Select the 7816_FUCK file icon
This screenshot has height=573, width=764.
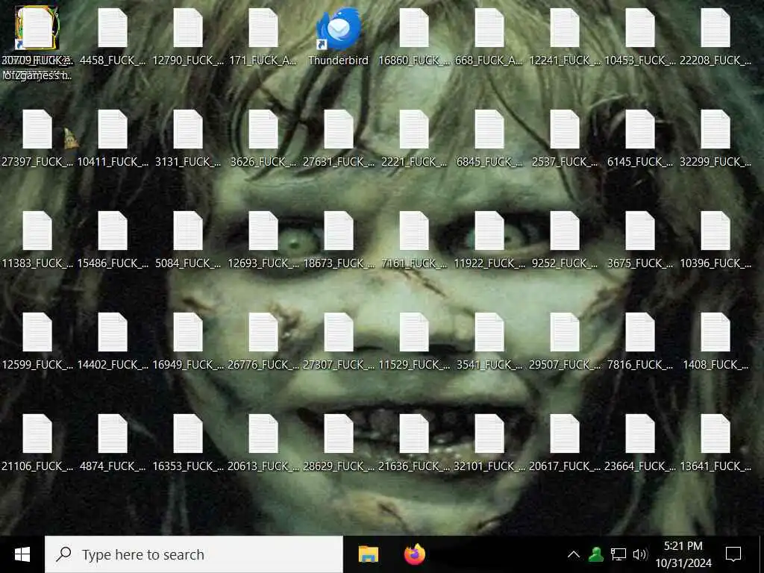click(639, 332)
